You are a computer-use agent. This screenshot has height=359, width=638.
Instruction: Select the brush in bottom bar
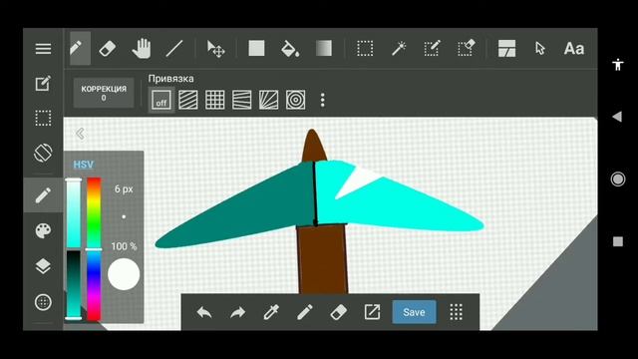click(x=305, y=312)
